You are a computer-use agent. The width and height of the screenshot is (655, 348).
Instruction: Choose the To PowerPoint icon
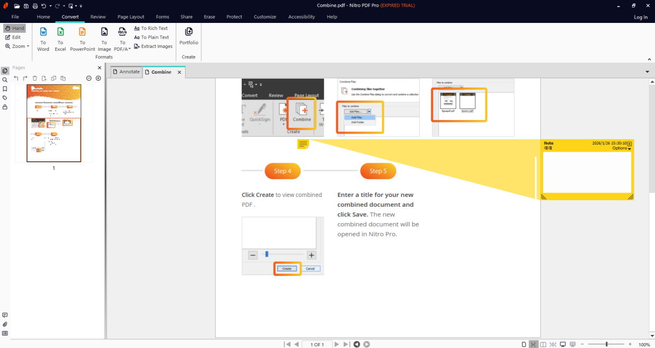coord(82,38)
